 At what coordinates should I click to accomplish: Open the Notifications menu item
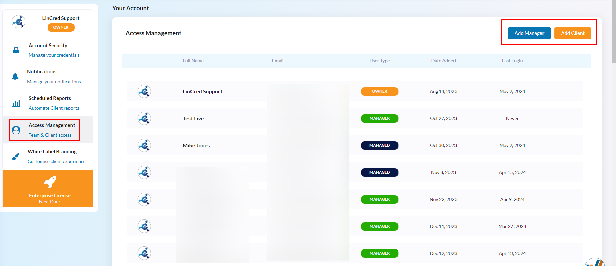pyautogui.click(x=48, y=77)
